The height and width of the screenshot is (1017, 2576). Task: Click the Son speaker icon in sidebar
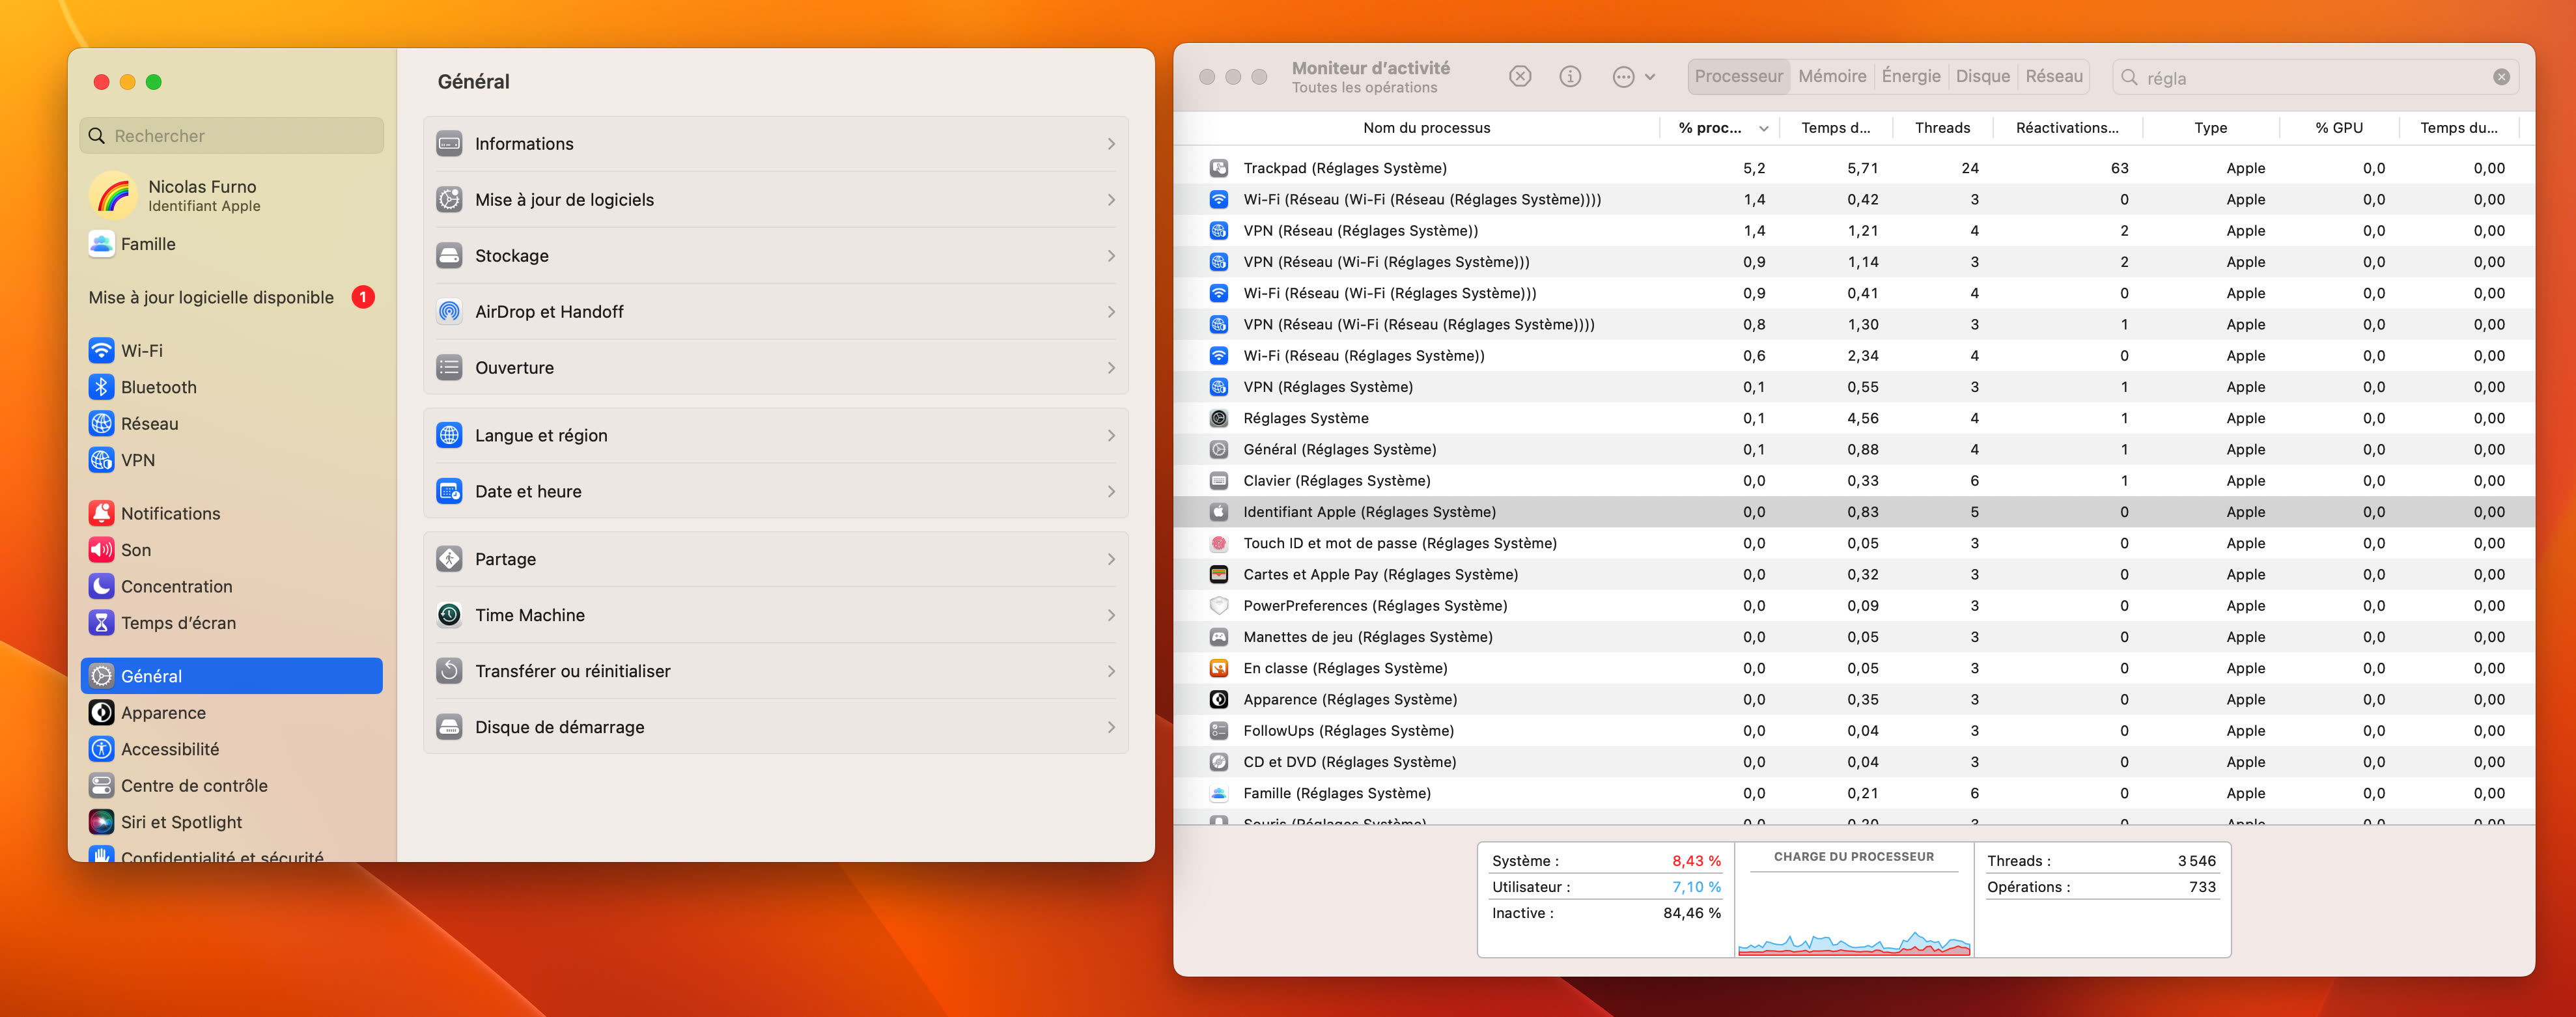(101, 550)
